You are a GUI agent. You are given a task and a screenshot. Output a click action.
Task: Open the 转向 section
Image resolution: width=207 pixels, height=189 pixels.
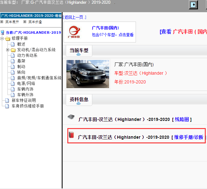click(21, 72)
